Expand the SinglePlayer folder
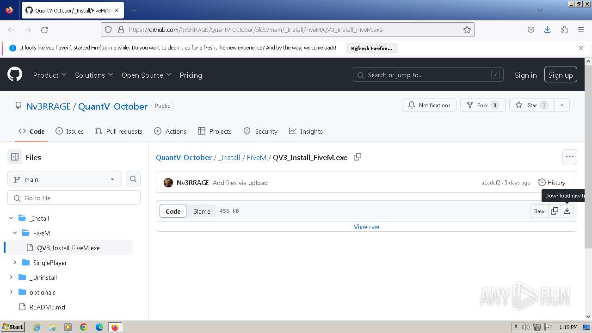592x333 pixels. point(15,263)
